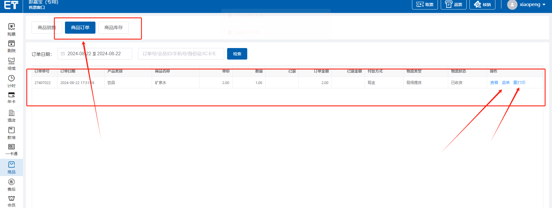The width and height of the screenshot is (552, 208).
Task: Open the 教培 training sidebar icon
Action: point(11,130)
